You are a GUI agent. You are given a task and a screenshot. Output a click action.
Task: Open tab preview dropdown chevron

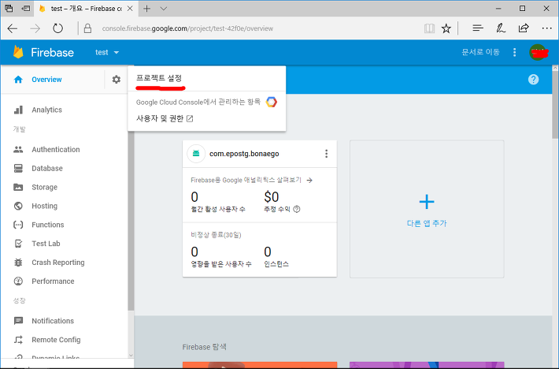163,9
